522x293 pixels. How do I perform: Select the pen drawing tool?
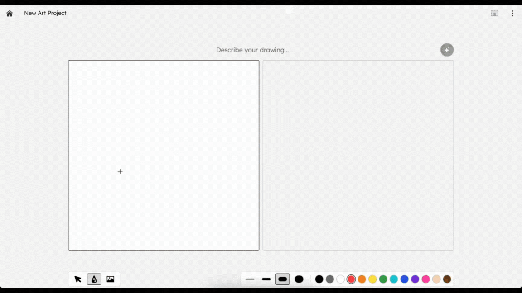click(94, 279)
